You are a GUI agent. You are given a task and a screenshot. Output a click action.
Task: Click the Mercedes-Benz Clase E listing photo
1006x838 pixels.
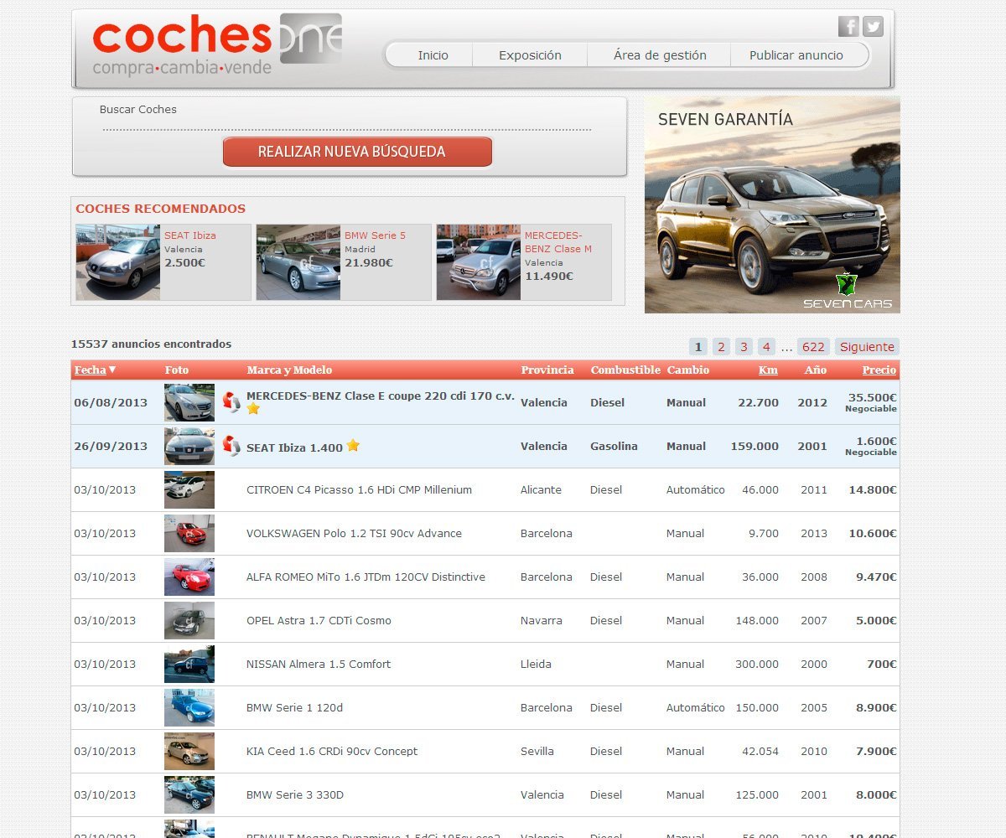[x=189, y=402]
